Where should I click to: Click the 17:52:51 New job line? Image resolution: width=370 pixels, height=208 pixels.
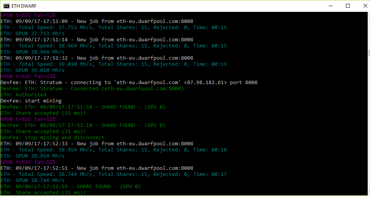(97, 168)
